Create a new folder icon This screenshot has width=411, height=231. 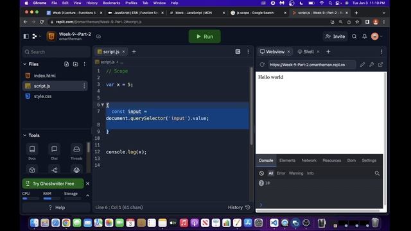(x=76, y=64)
